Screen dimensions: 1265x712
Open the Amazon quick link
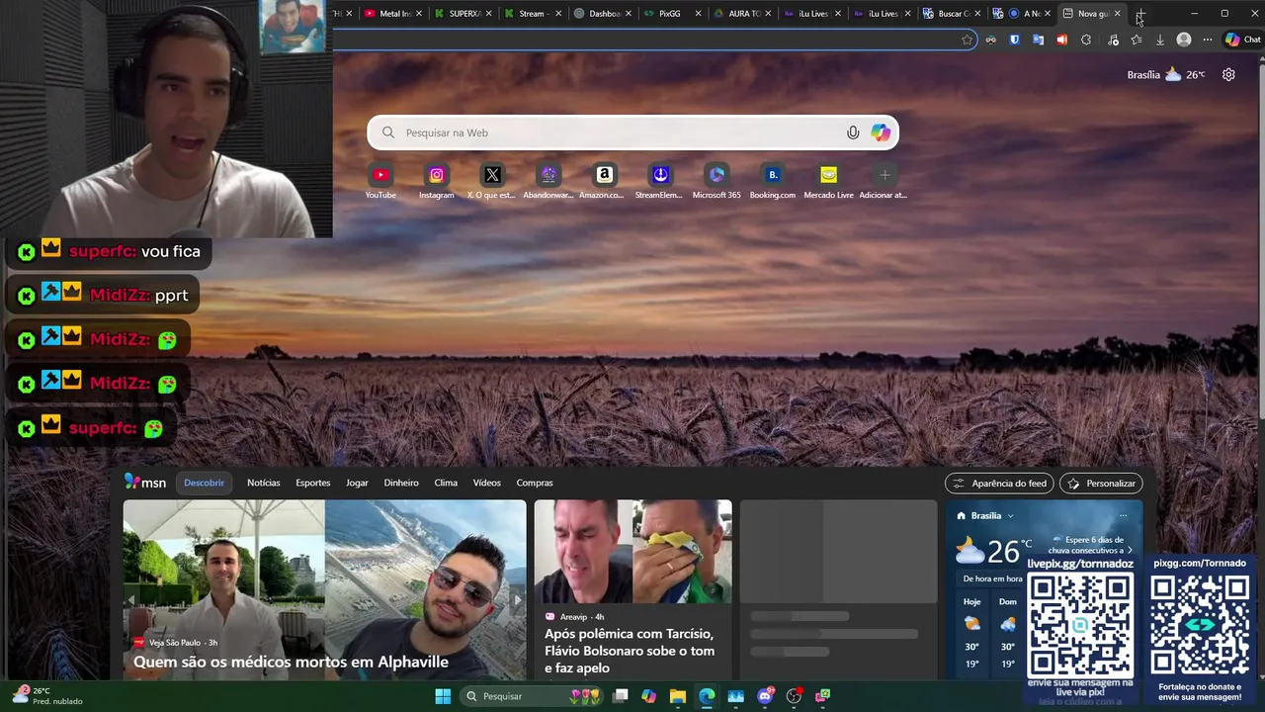coord(604,181)
